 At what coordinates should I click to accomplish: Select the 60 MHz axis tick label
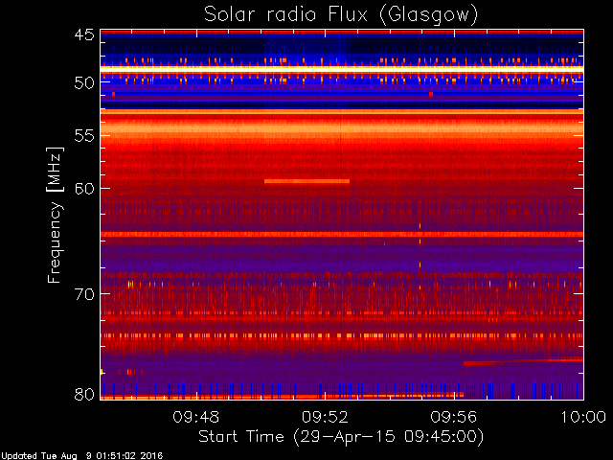click(x=84, y=188)
